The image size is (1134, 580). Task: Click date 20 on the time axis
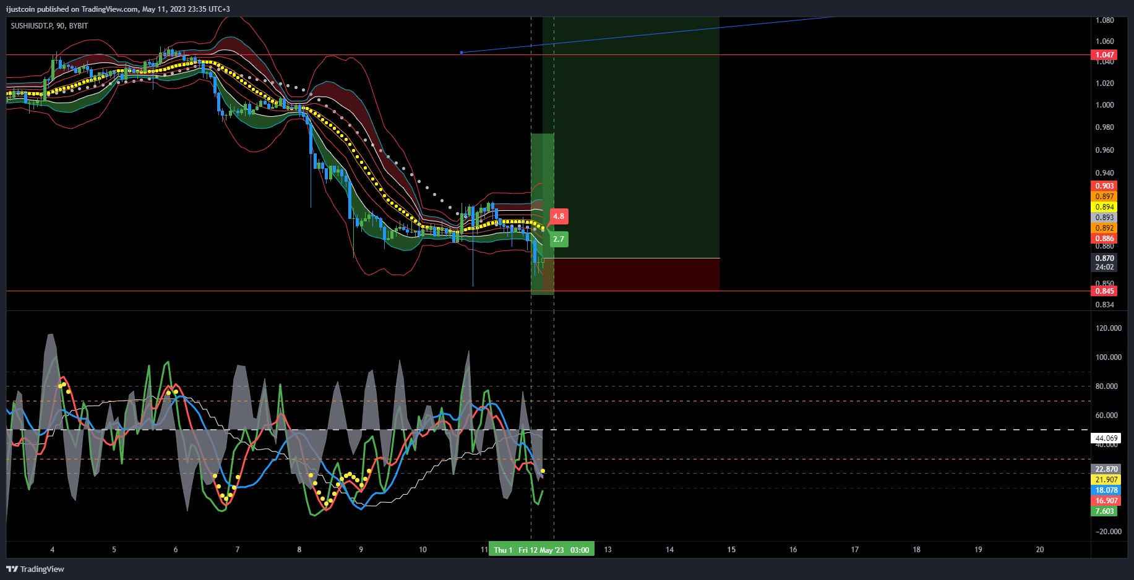click(1040, 550)
